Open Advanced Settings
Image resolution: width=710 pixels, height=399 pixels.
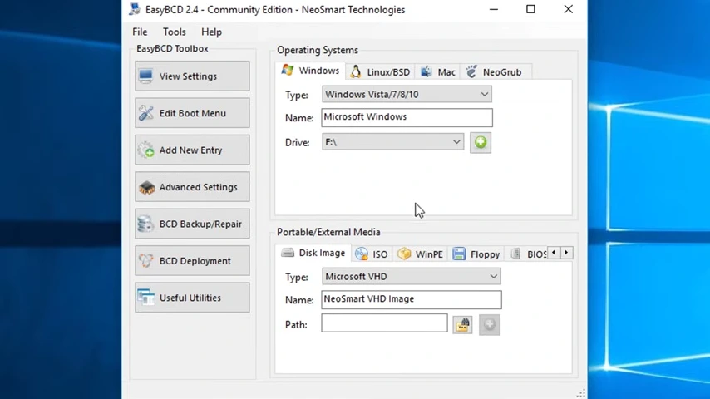pos(192,187)
